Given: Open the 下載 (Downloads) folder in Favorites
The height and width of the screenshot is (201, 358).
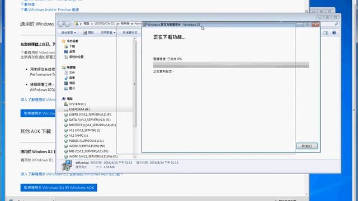Looking at the screenshot, I should click(x=72, y=46).
